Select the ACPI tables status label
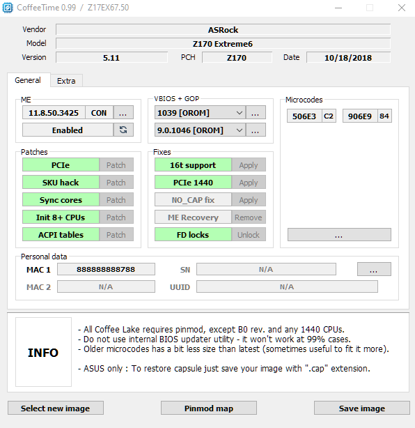Image resolution: width=415 pixels, height=428 pixels. 61,235
